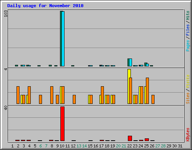192x150 pixels.
Task: Click the tall cyan bar for day 10
Action: point(63,39)
